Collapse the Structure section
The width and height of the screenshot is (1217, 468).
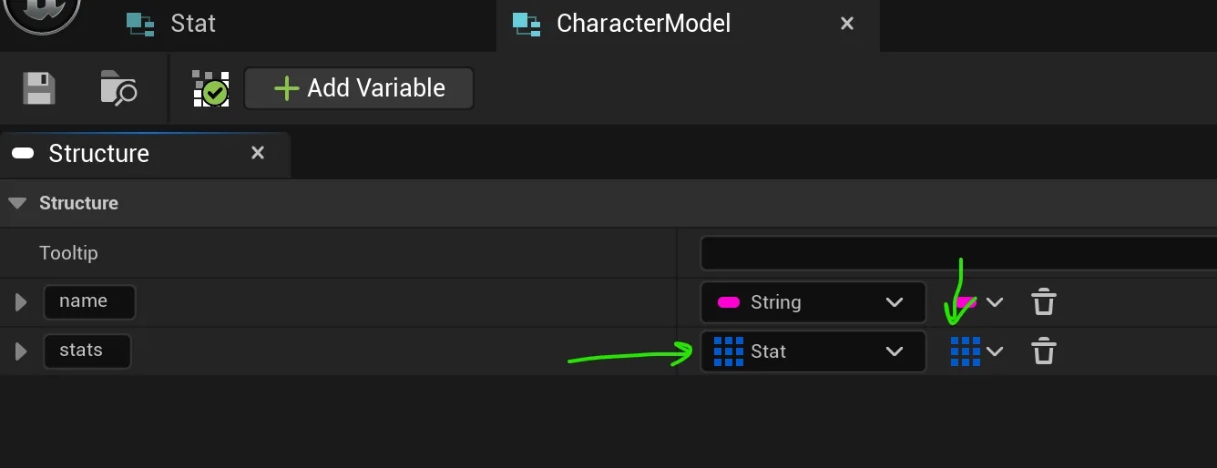[x=17, y=203]
